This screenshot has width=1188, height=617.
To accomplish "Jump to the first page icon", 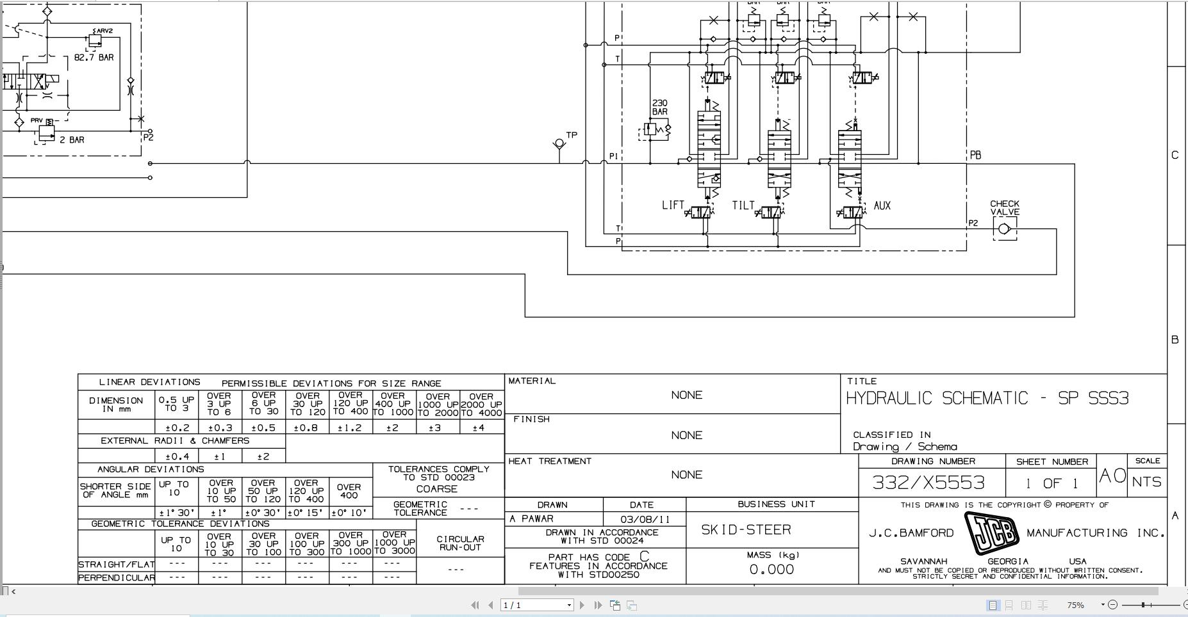I will (476, 605).
